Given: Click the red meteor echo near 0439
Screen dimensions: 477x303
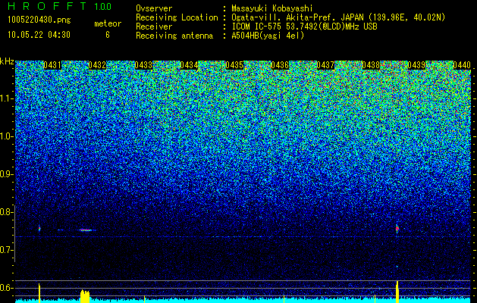Looking at the screenshot, I should coord(397,229).
